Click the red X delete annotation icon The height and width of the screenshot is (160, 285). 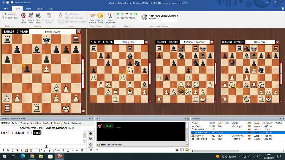(x=8, y=150)
